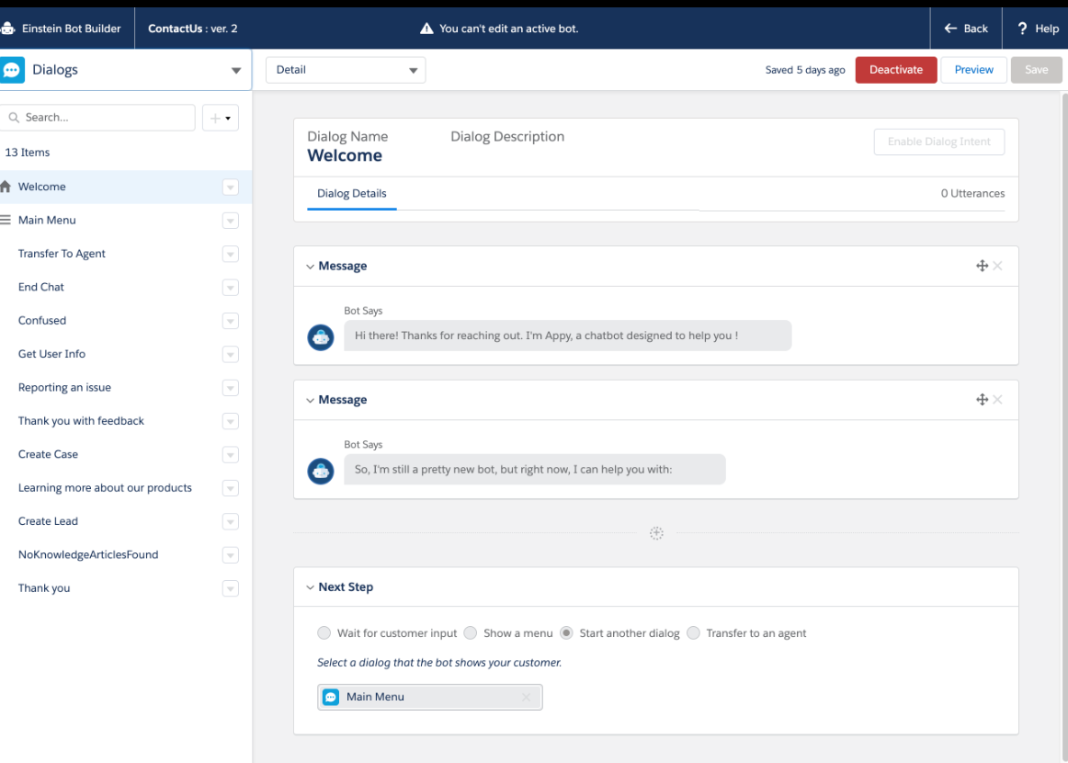Select Show a menu option
This screenshot has height=763, width=1068.
coord(470,632)
